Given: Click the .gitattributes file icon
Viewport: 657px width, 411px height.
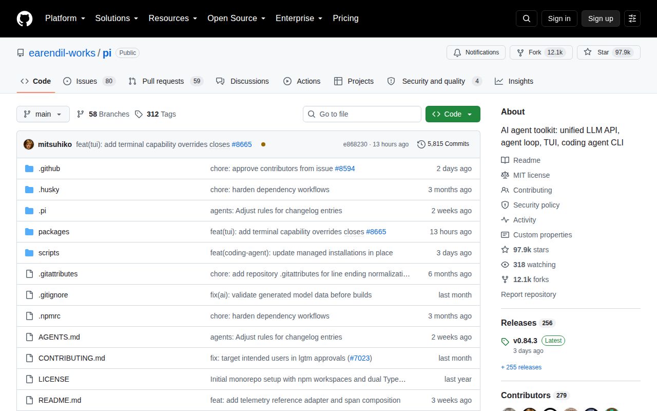Looking at the screenshot, I should coord(29,274).
